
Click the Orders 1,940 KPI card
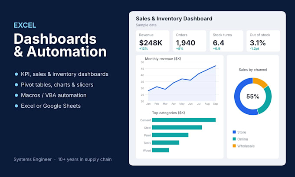190,41
